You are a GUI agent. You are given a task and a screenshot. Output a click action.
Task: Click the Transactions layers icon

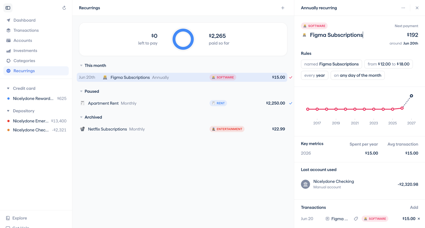pos(8,30)
